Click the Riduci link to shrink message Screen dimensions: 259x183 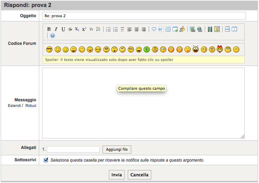click(31, 106)
